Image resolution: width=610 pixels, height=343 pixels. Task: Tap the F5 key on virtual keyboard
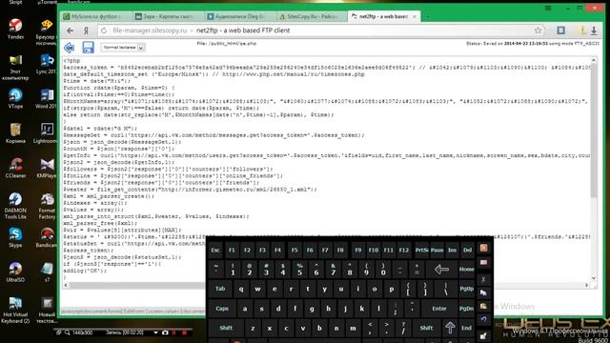point(295,250)
